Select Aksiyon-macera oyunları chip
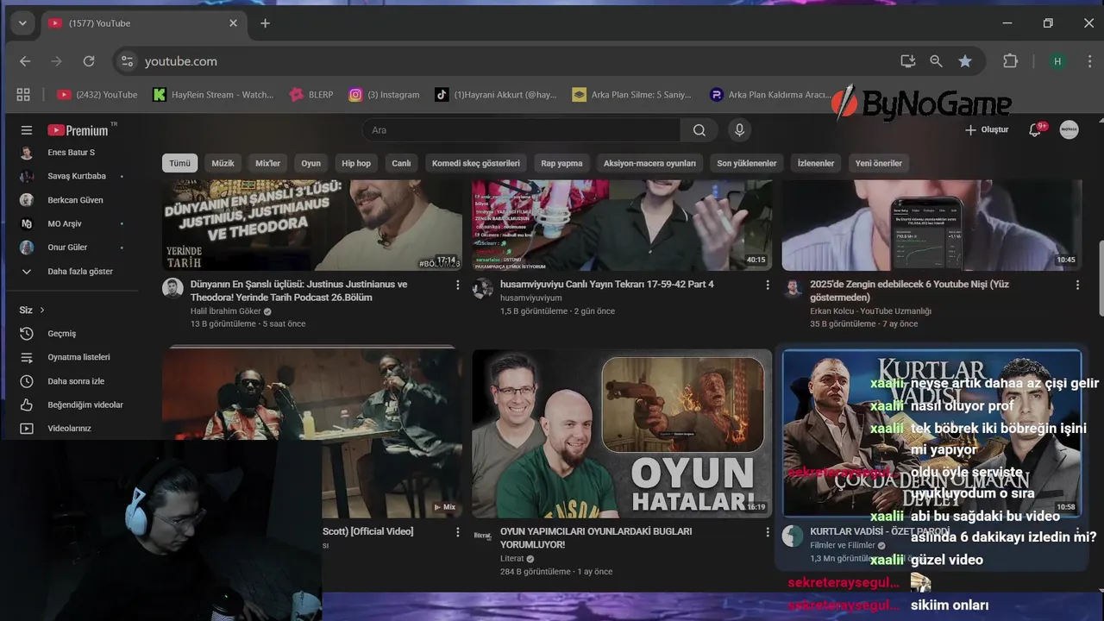 pos(649,163)
